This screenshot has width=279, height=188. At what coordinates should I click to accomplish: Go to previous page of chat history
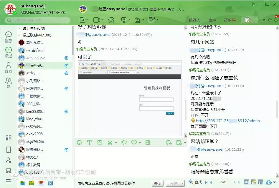[x=211, y=182]
